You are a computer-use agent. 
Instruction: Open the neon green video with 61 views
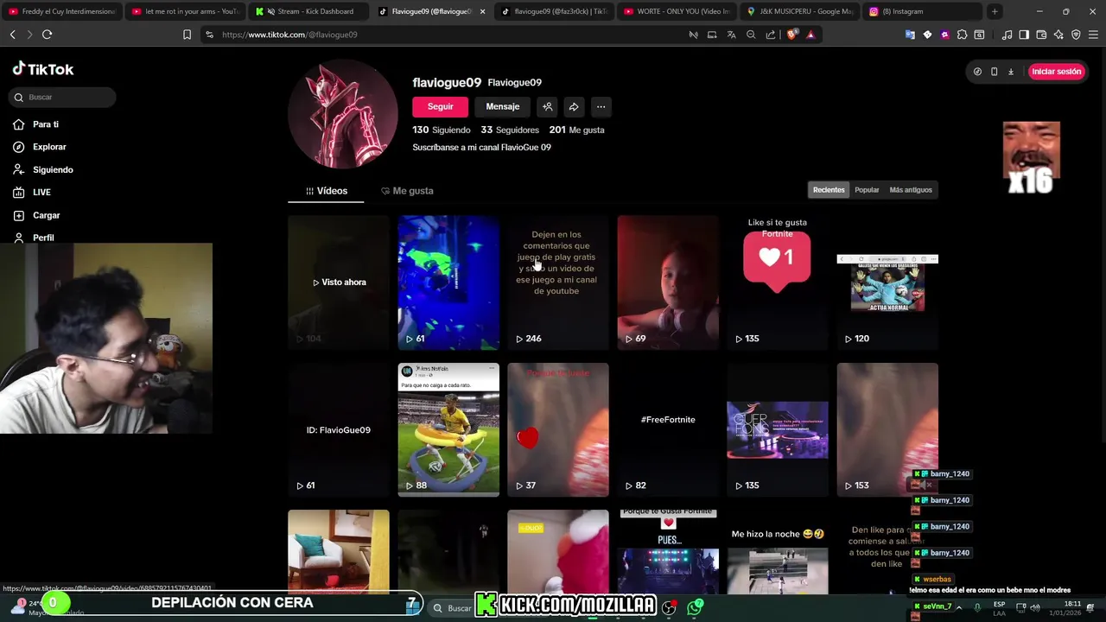coord(448,282)
